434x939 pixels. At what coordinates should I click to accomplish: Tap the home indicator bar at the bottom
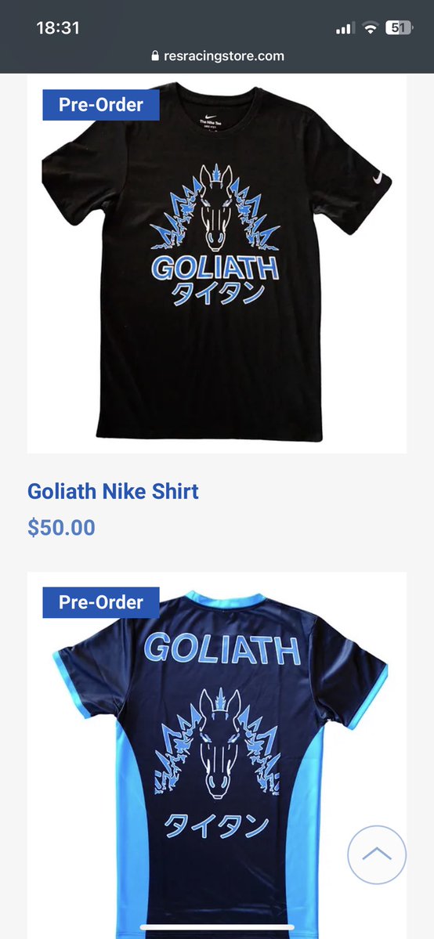click(x=217, y=927)
